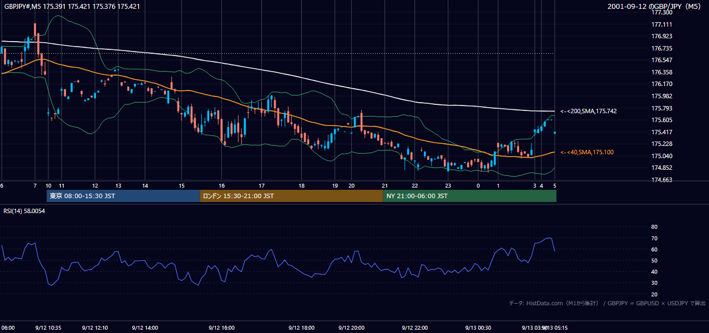Click hour marker 17 below the price chart
The image size is (709, 333).
click(261, 185)
